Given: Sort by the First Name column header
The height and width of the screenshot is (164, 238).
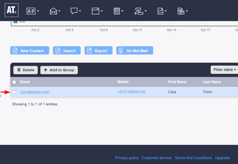Looking at the screenshot, I should 177,82.
